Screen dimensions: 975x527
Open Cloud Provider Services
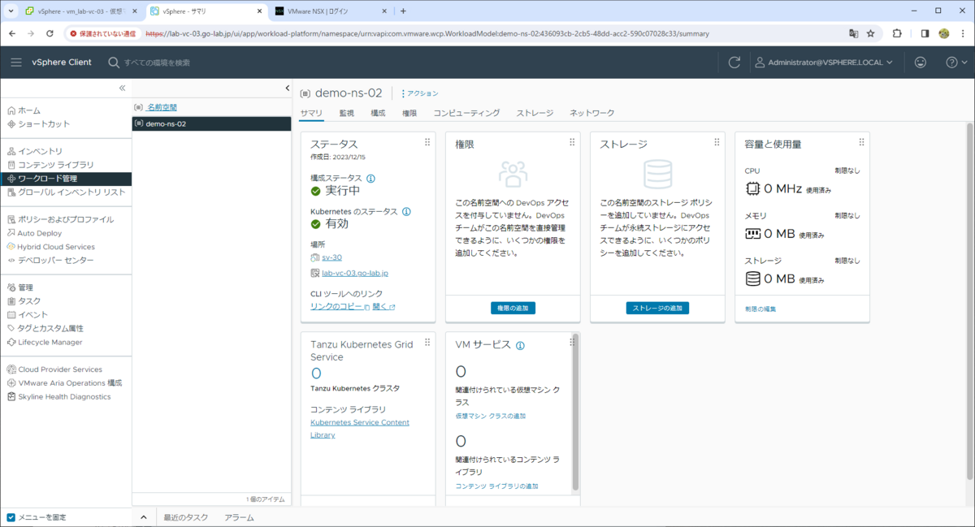pos(60,369)
